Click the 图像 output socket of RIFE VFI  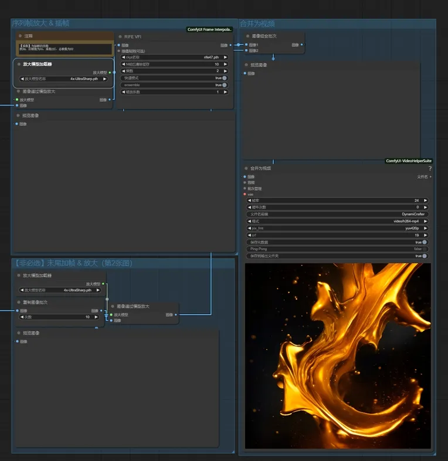click(231, 45)
